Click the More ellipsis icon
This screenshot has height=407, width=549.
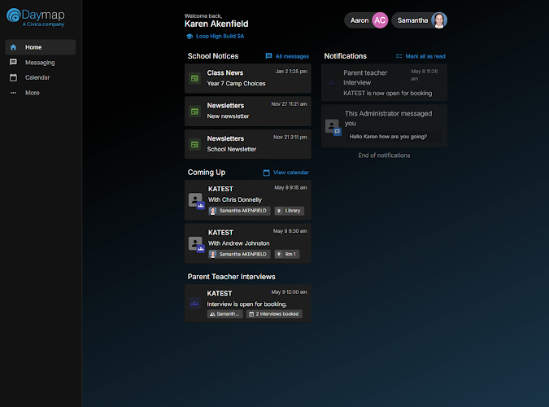[13, 93]
